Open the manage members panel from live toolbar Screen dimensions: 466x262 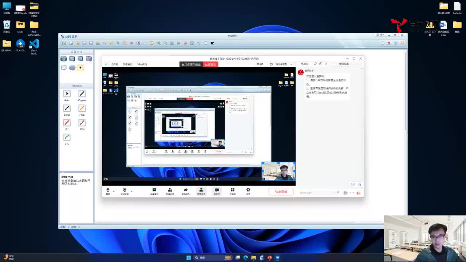click(x=201, y=191)
